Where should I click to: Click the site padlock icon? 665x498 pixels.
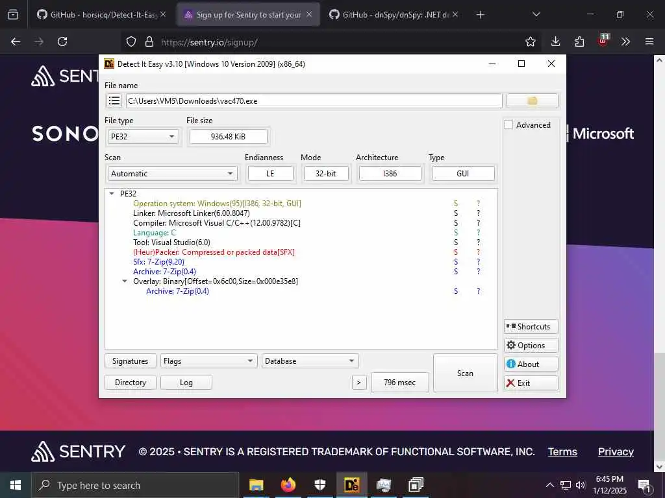149,42
